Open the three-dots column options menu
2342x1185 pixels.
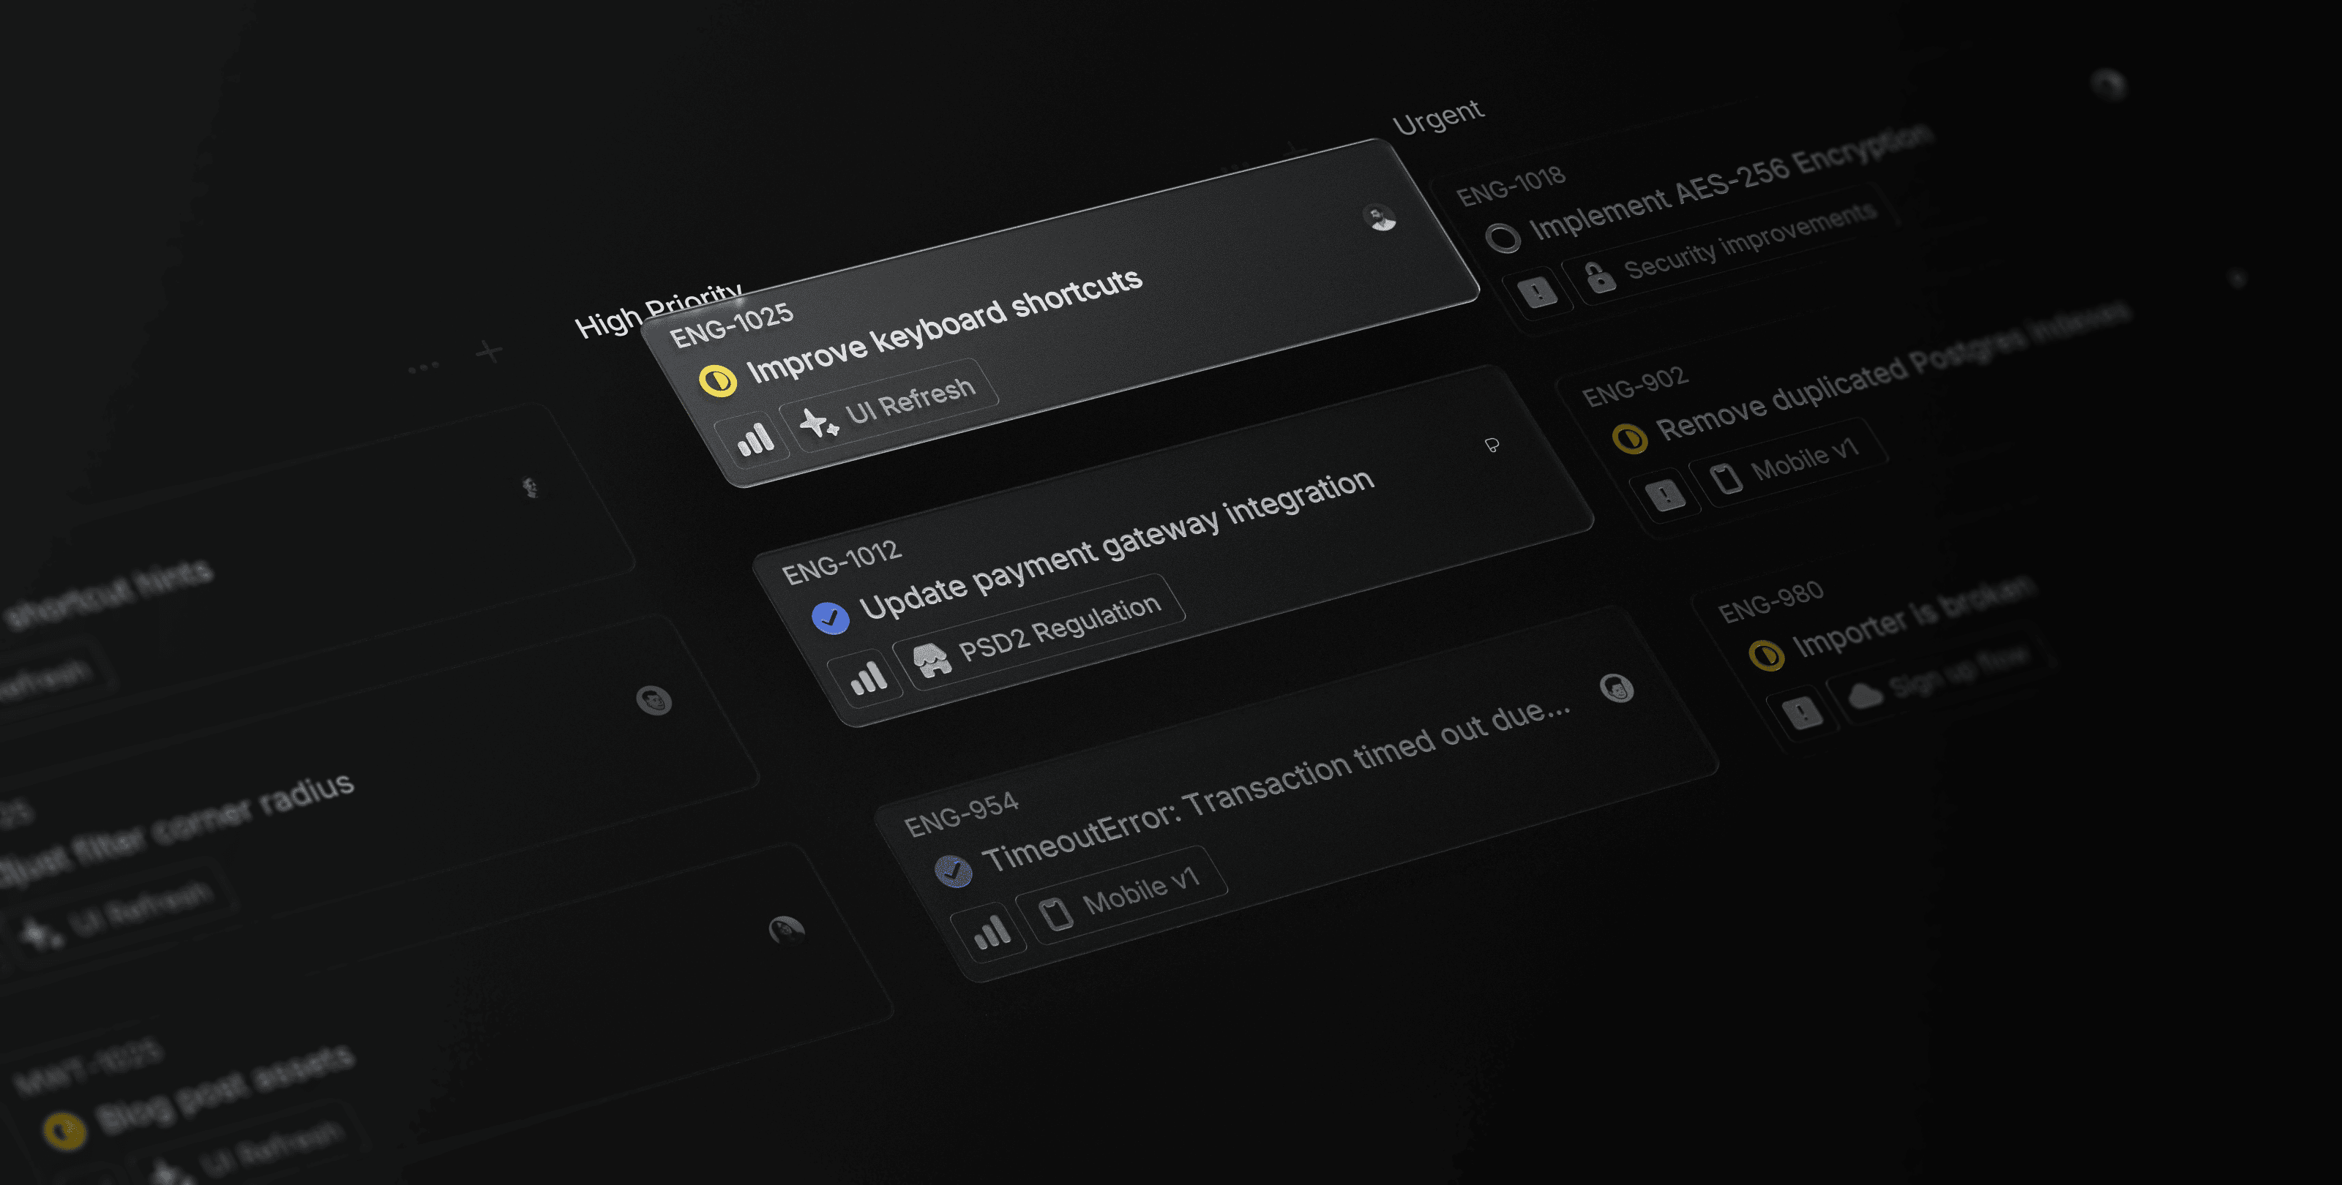(x=424, y=367)
